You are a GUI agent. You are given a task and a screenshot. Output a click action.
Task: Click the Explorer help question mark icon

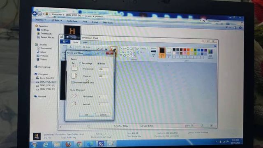[x=240, y=28]
